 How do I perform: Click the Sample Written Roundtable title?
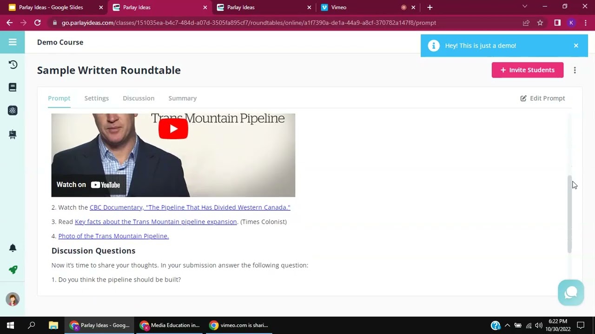pos(109,70)
